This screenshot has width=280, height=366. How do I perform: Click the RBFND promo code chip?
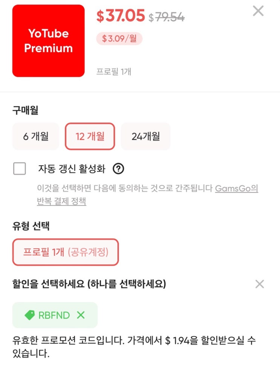55,315
